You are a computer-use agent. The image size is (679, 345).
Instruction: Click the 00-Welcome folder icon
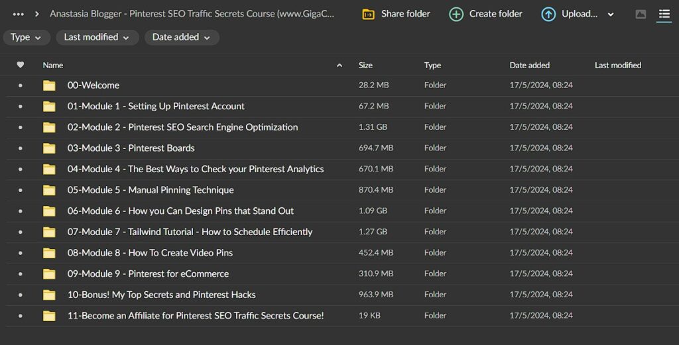(x=49, y=85)
